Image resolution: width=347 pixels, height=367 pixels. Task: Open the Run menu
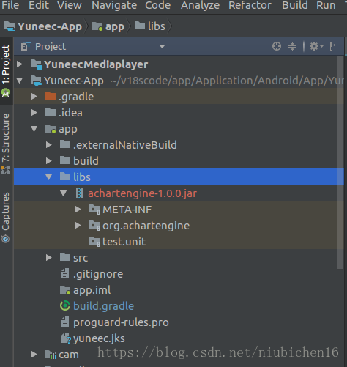(326, 5)
